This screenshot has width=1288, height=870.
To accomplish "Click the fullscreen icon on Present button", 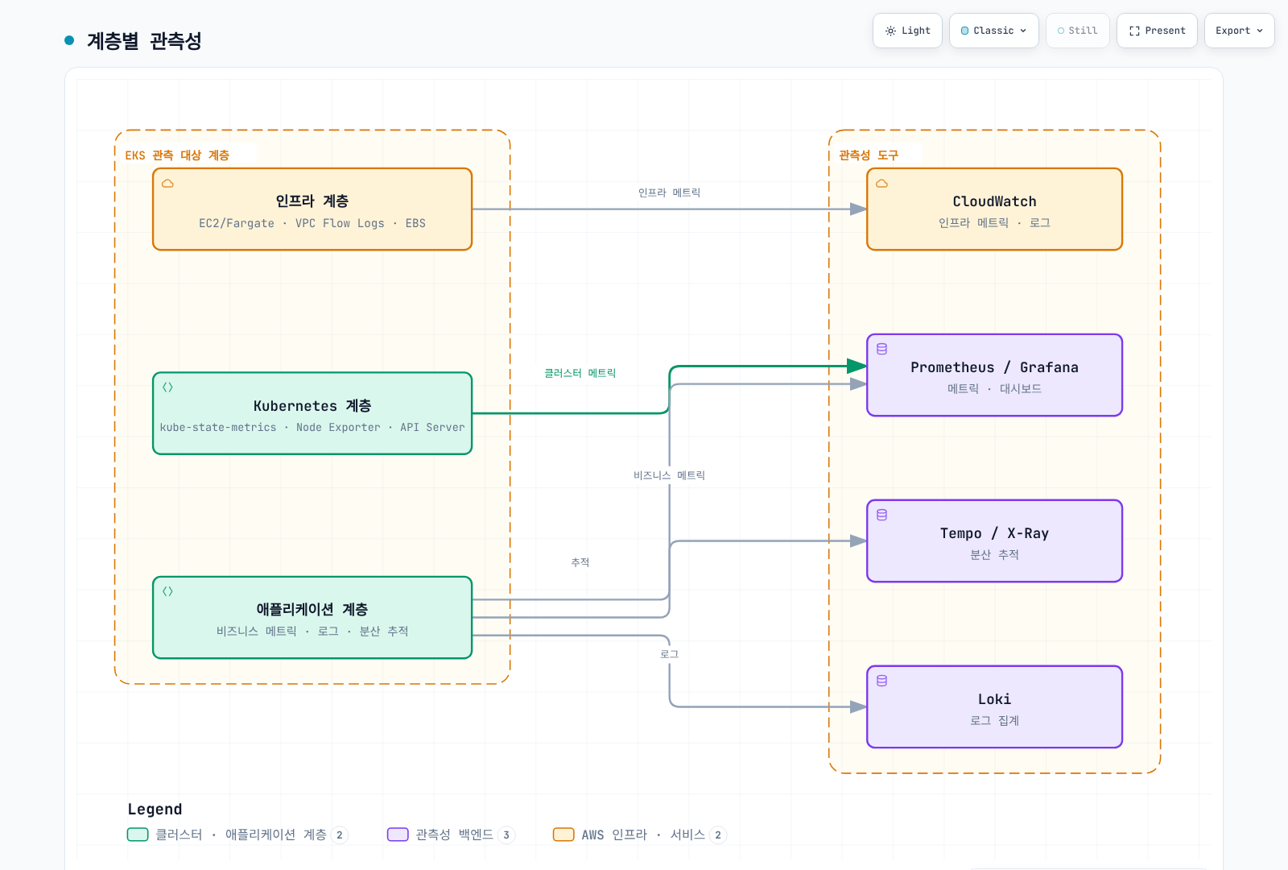I will pos(1134,31).
